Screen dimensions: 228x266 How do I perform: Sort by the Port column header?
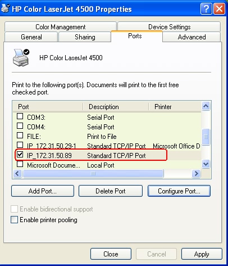[x=48, y=107]
